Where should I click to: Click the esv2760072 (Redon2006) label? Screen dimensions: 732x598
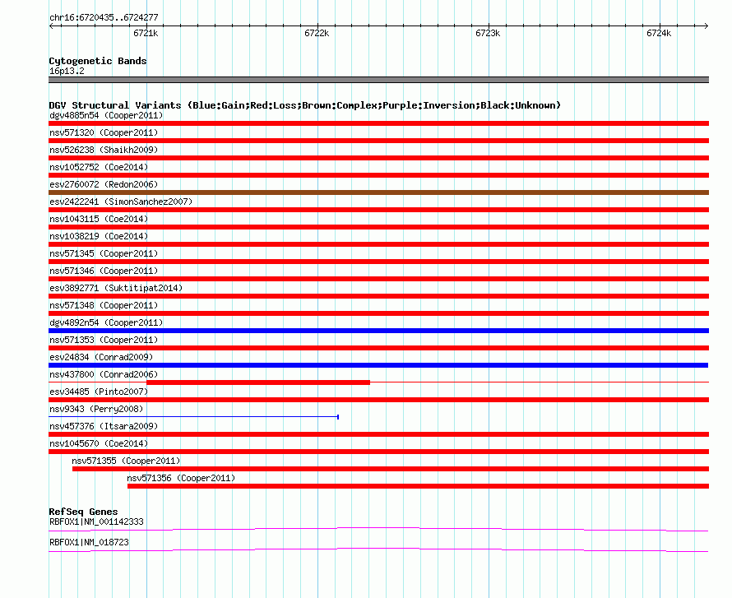(x=104, y=184)
